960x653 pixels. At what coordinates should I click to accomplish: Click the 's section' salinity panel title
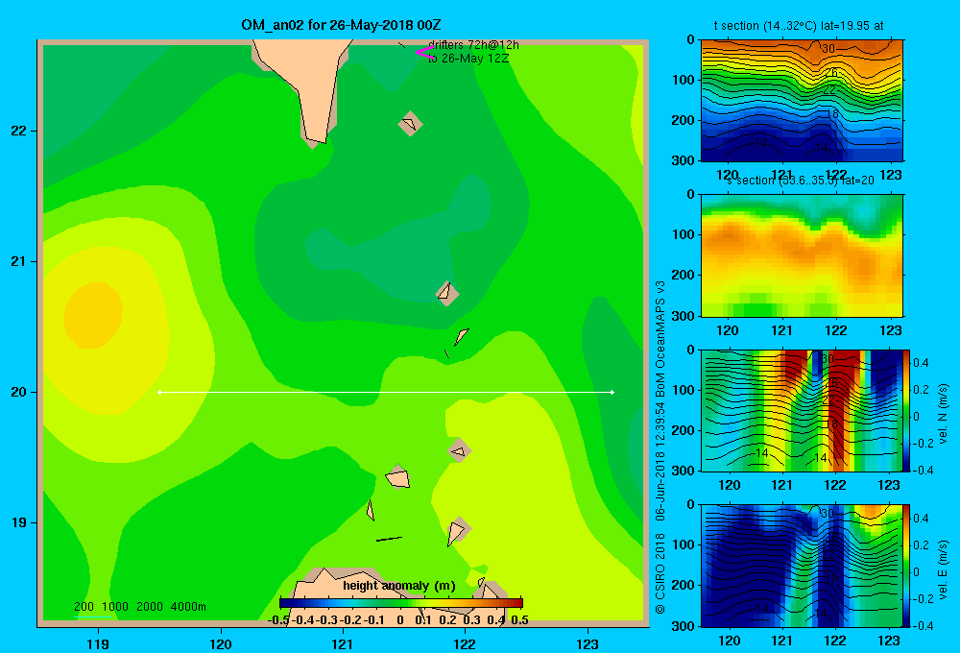(801, 181)
